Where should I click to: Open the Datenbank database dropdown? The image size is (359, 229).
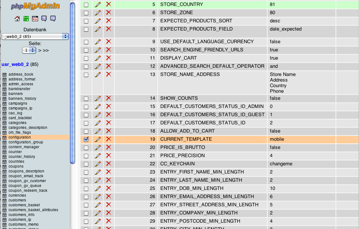click(35, 36)
